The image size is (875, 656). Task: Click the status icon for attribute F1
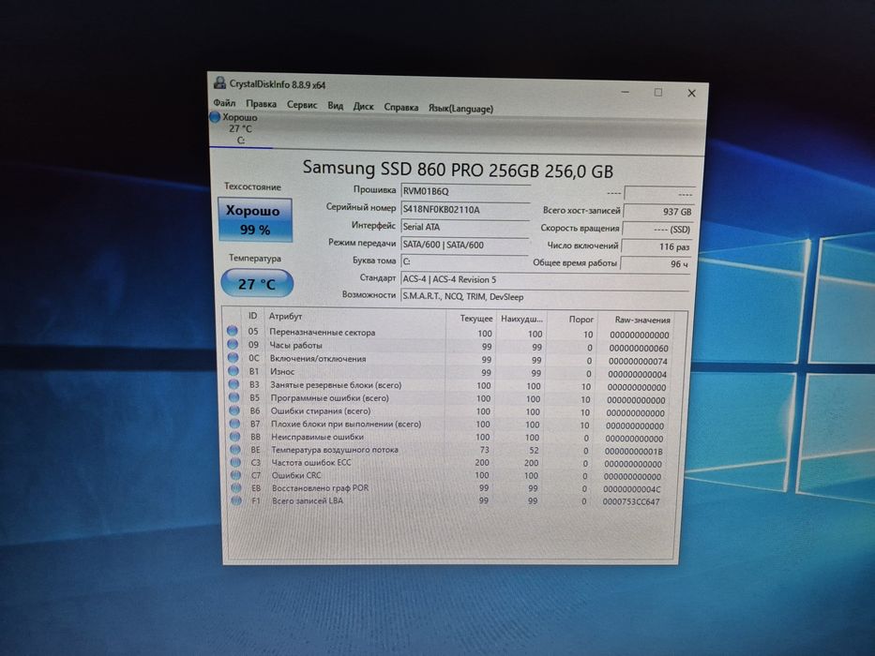tap(236, 500)
